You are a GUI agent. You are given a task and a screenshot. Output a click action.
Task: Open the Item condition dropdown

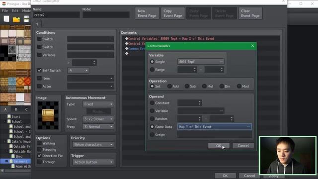click(x=90, y=78)
